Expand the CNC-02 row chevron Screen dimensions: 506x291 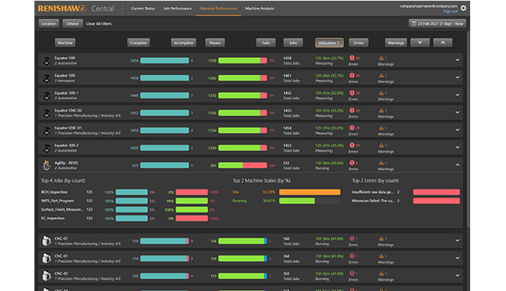pos(458,276)
